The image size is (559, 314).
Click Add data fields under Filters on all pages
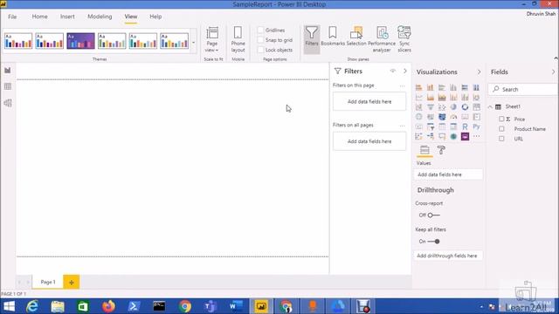[x=369, y=141]
